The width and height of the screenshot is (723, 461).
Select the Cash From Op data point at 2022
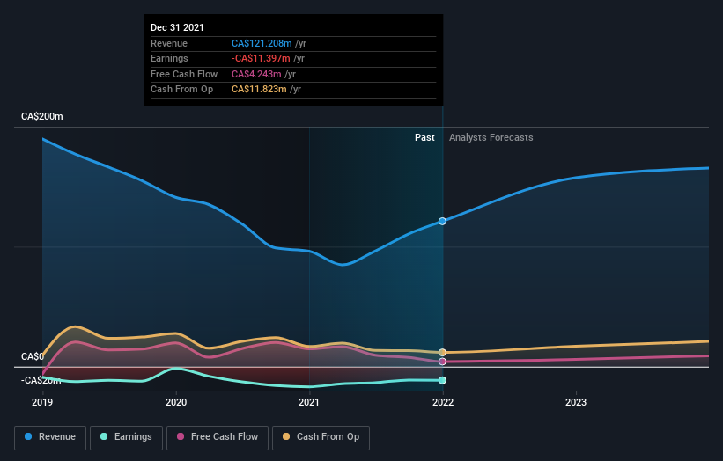point(442,352)
